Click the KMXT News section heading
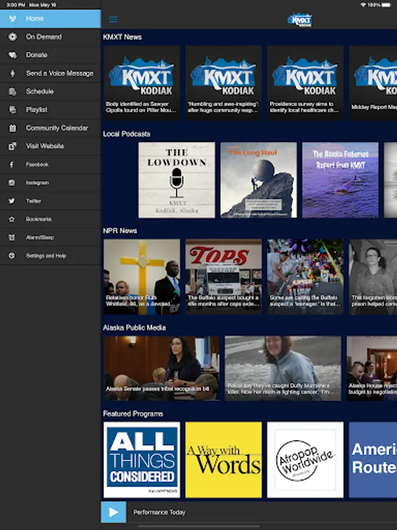The height and width of the screenshot is (530, 397). pos(122,37)
